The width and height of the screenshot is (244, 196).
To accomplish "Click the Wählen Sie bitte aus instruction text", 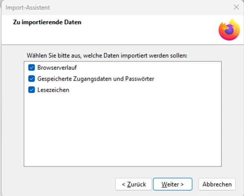I will [107, 56].
